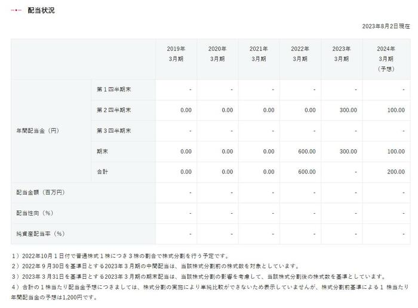418x308 pixels.
Task: Click the 2023年8月2日現在 date label
Action: 386,26
